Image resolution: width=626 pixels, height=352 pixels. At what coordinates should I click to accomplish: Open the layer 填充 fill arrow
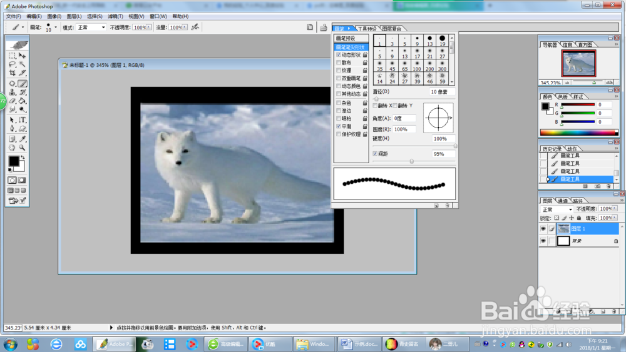tap(615, 218)
